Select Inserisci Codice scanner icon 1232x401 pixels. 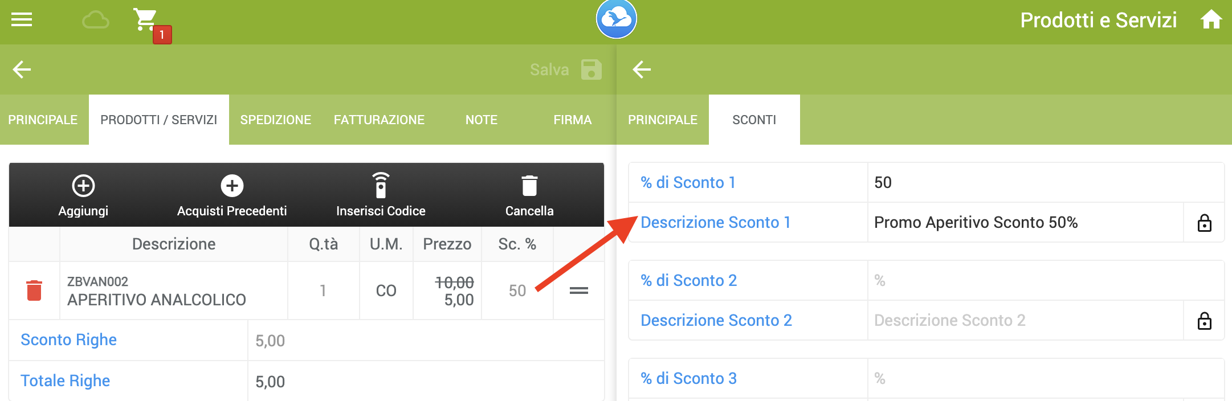pyautogui.click(x=381, y=185)
